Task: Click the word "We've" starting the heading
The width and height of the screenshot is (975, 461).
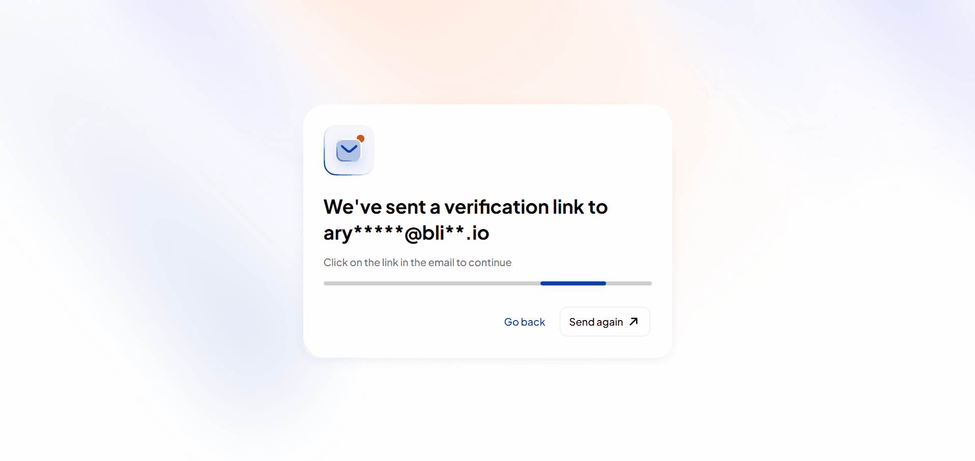Action: [352, 207]
